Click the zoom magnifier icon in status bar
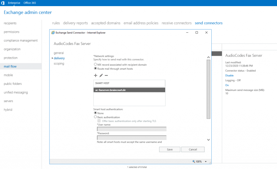This screenshot has width=277, height=169. point(194,161)
